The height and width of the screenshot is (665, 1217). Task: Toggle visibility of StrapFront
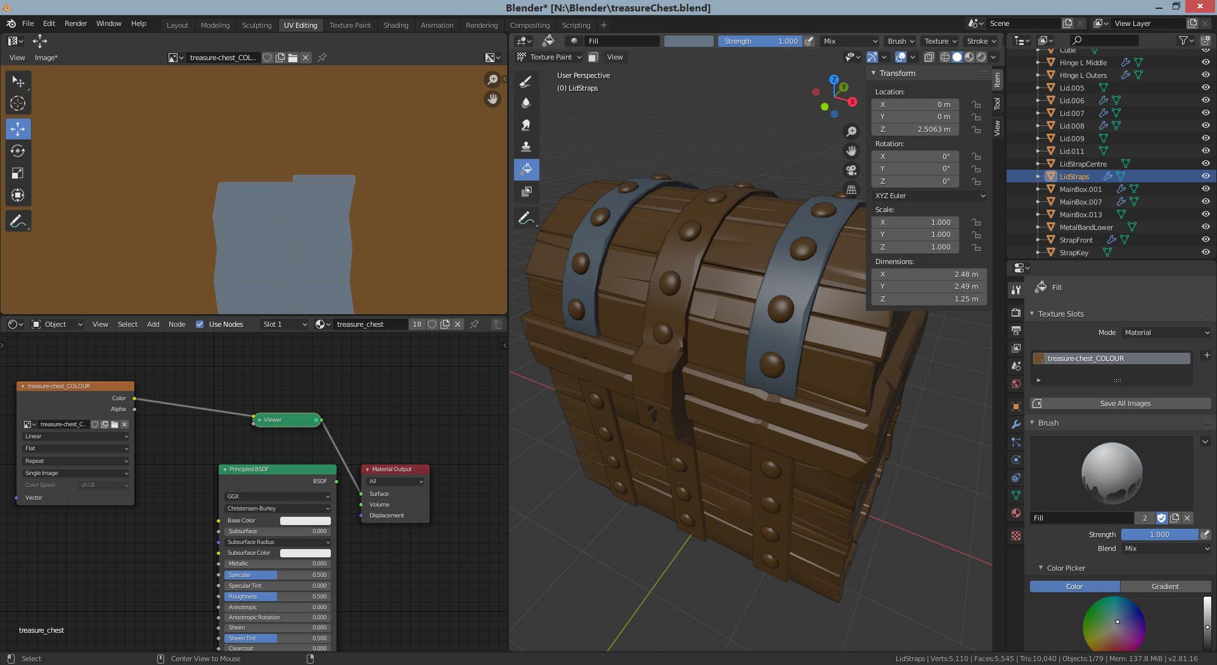[1205, 240]
